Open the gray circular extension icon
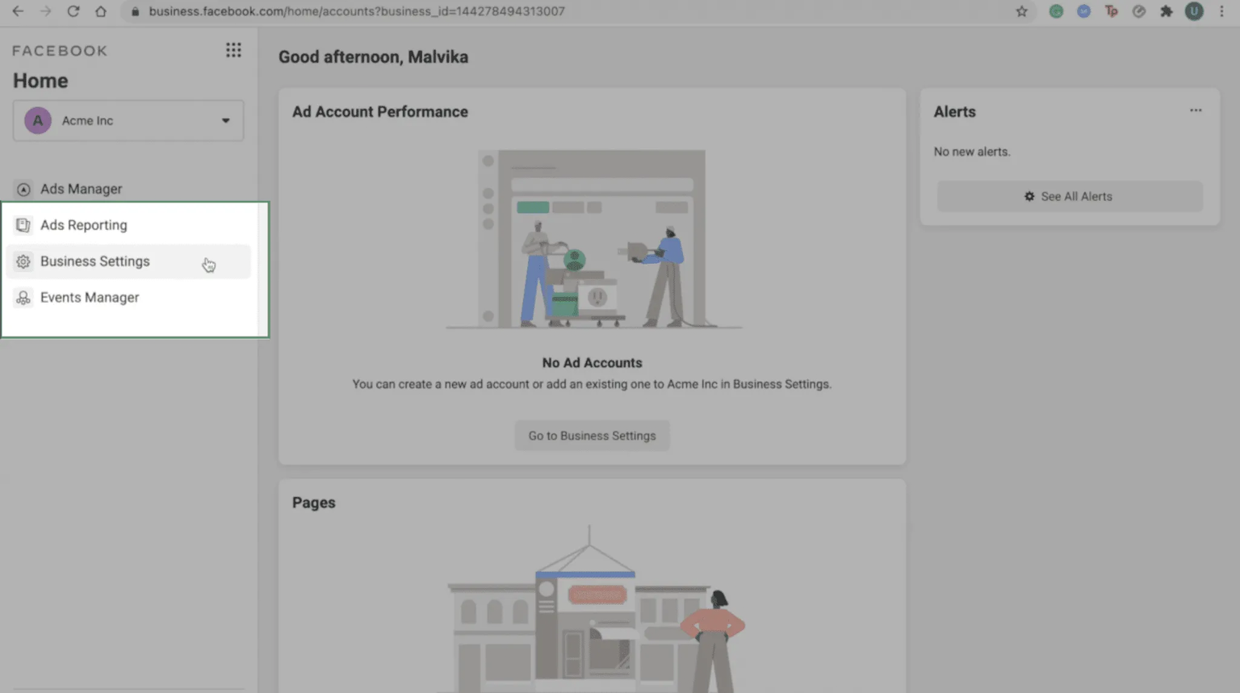 click(x=1138, y=11)
